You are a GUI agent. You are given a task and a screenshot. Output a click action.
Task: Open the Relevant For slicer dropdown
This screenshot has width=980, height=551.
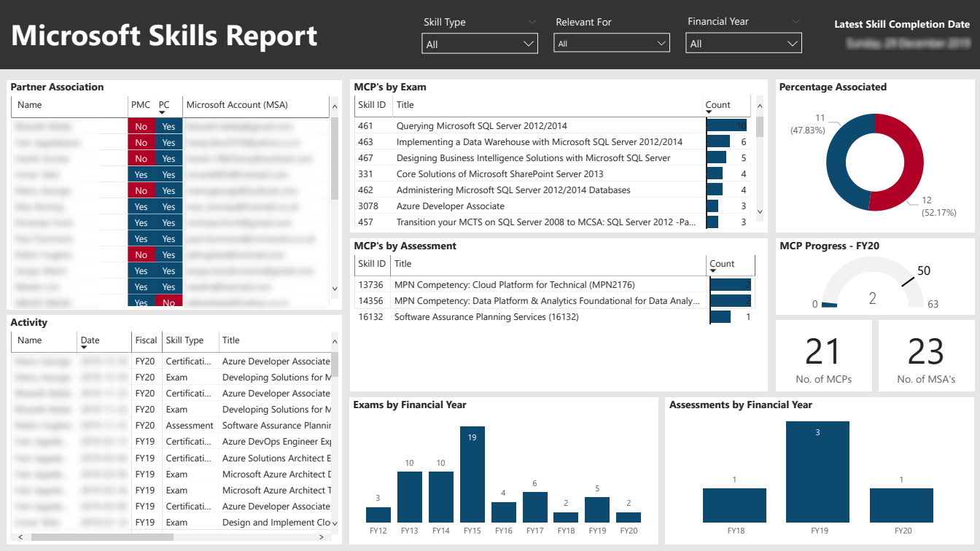tap(612, 44)
